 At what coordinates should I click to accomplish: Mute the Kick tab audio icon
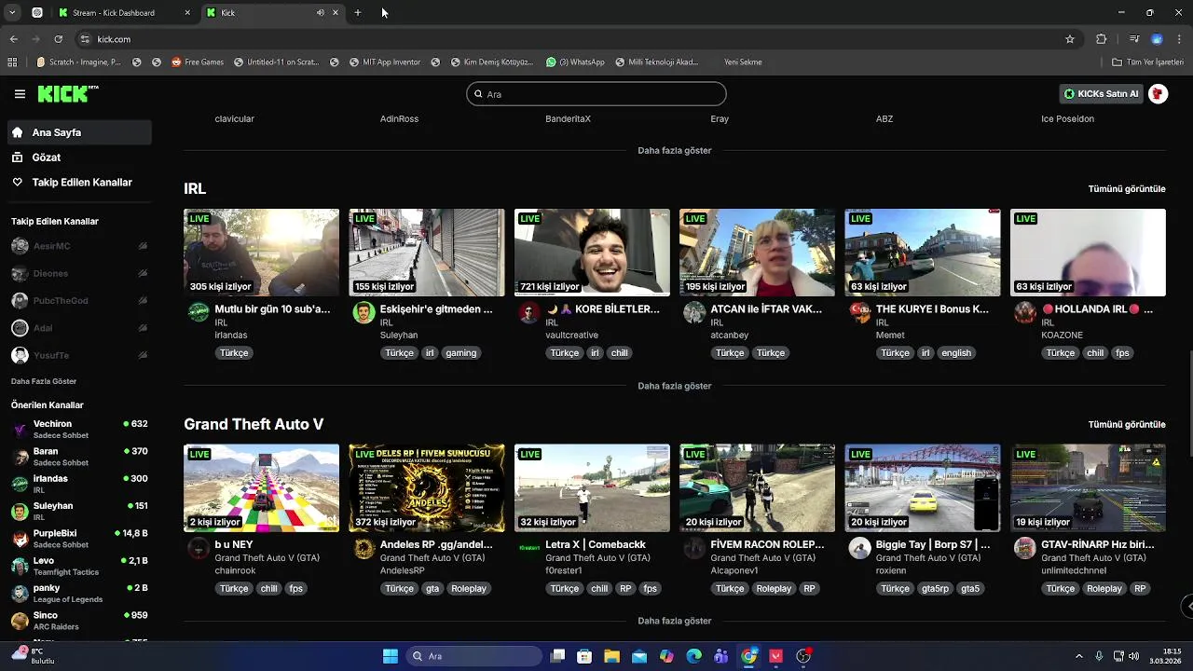tap(320, 13)
